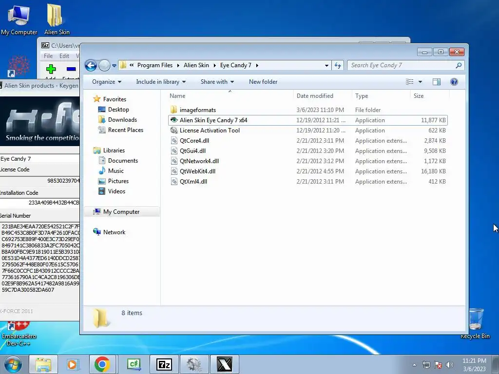Select the QtWebKit4.dll file
The height and width of the screenshot is (374, 499).
(x=308, y=171)
